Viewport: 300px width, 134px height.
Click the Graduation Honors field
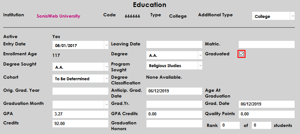pos(174,123)
